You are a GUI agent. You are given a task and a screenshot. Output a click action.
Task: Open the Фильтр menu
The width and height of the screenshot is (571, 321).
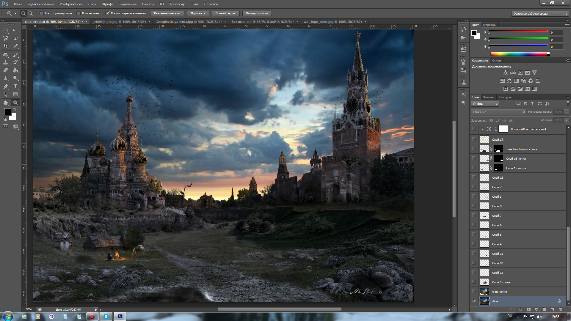(148, 4)
